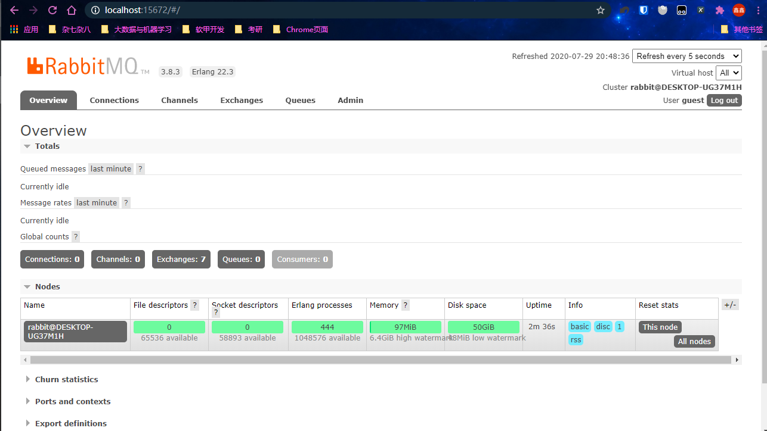The height and width of the screenshot is (431, 767).
Task: Open the 杂七杂八 bookmark folder
Action: click(69, 29)
